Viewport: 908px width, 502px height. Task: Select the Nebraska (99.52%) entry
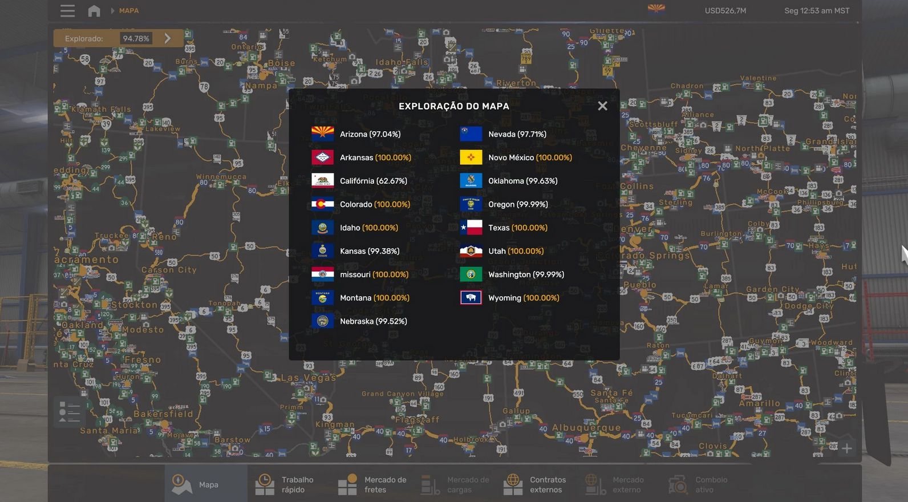tap(373, 321)
